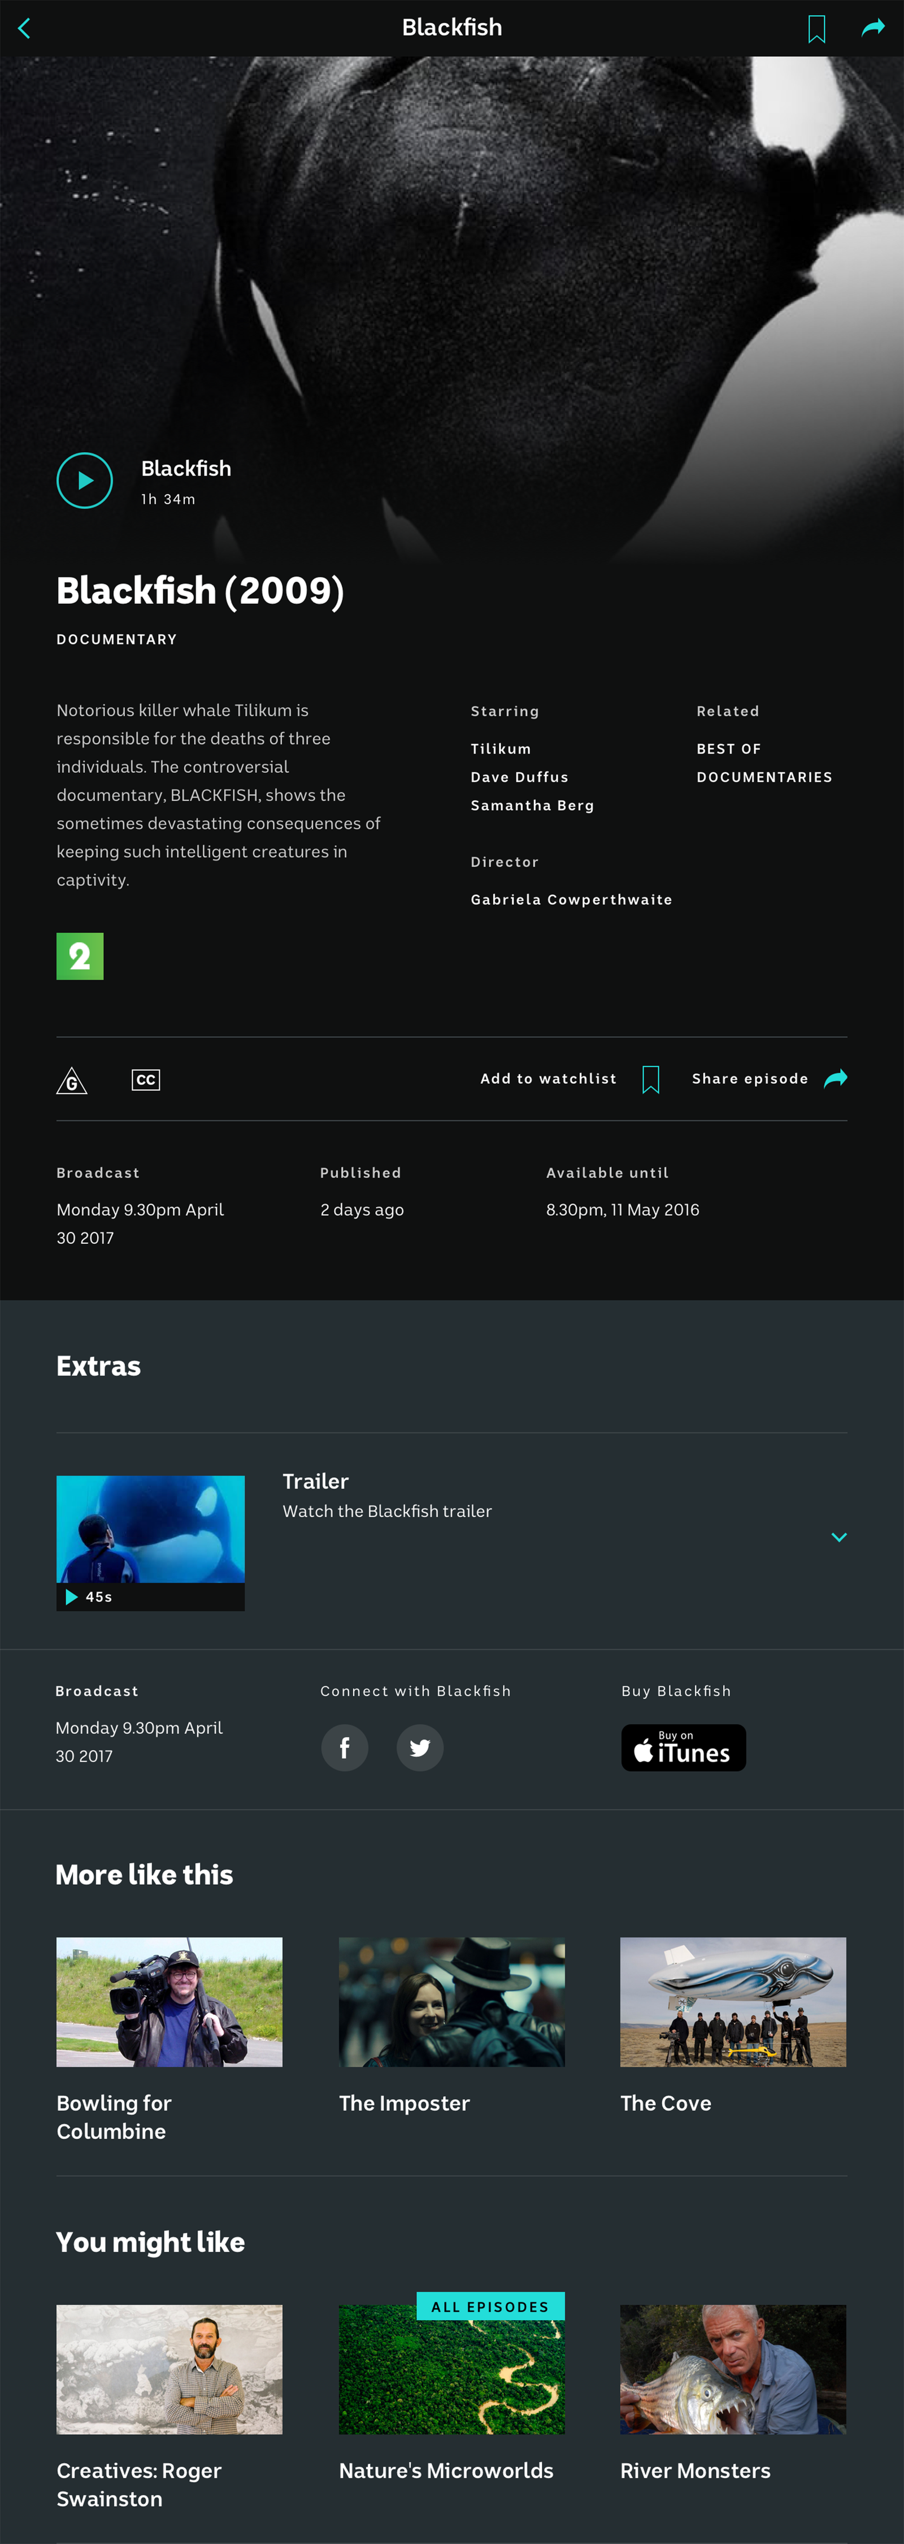This screenshot has width=904, height=2544.
Task: Click Share episode text
Action: pos(749,1079)
